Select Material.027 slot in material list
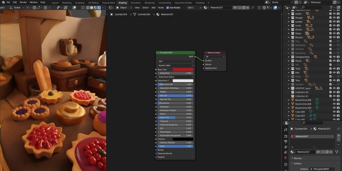This screenshot has height=171, width=342. point(312,137)
